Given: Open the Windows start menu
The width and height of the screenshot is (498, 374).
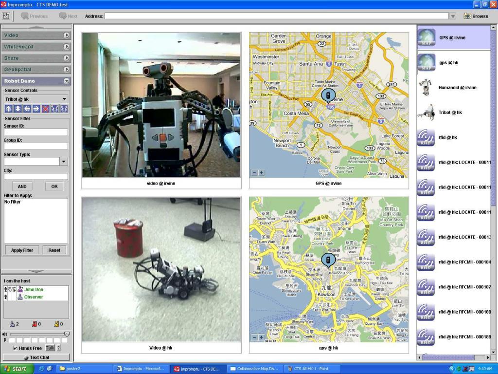Looking at the screenshot, I should 17,369.
